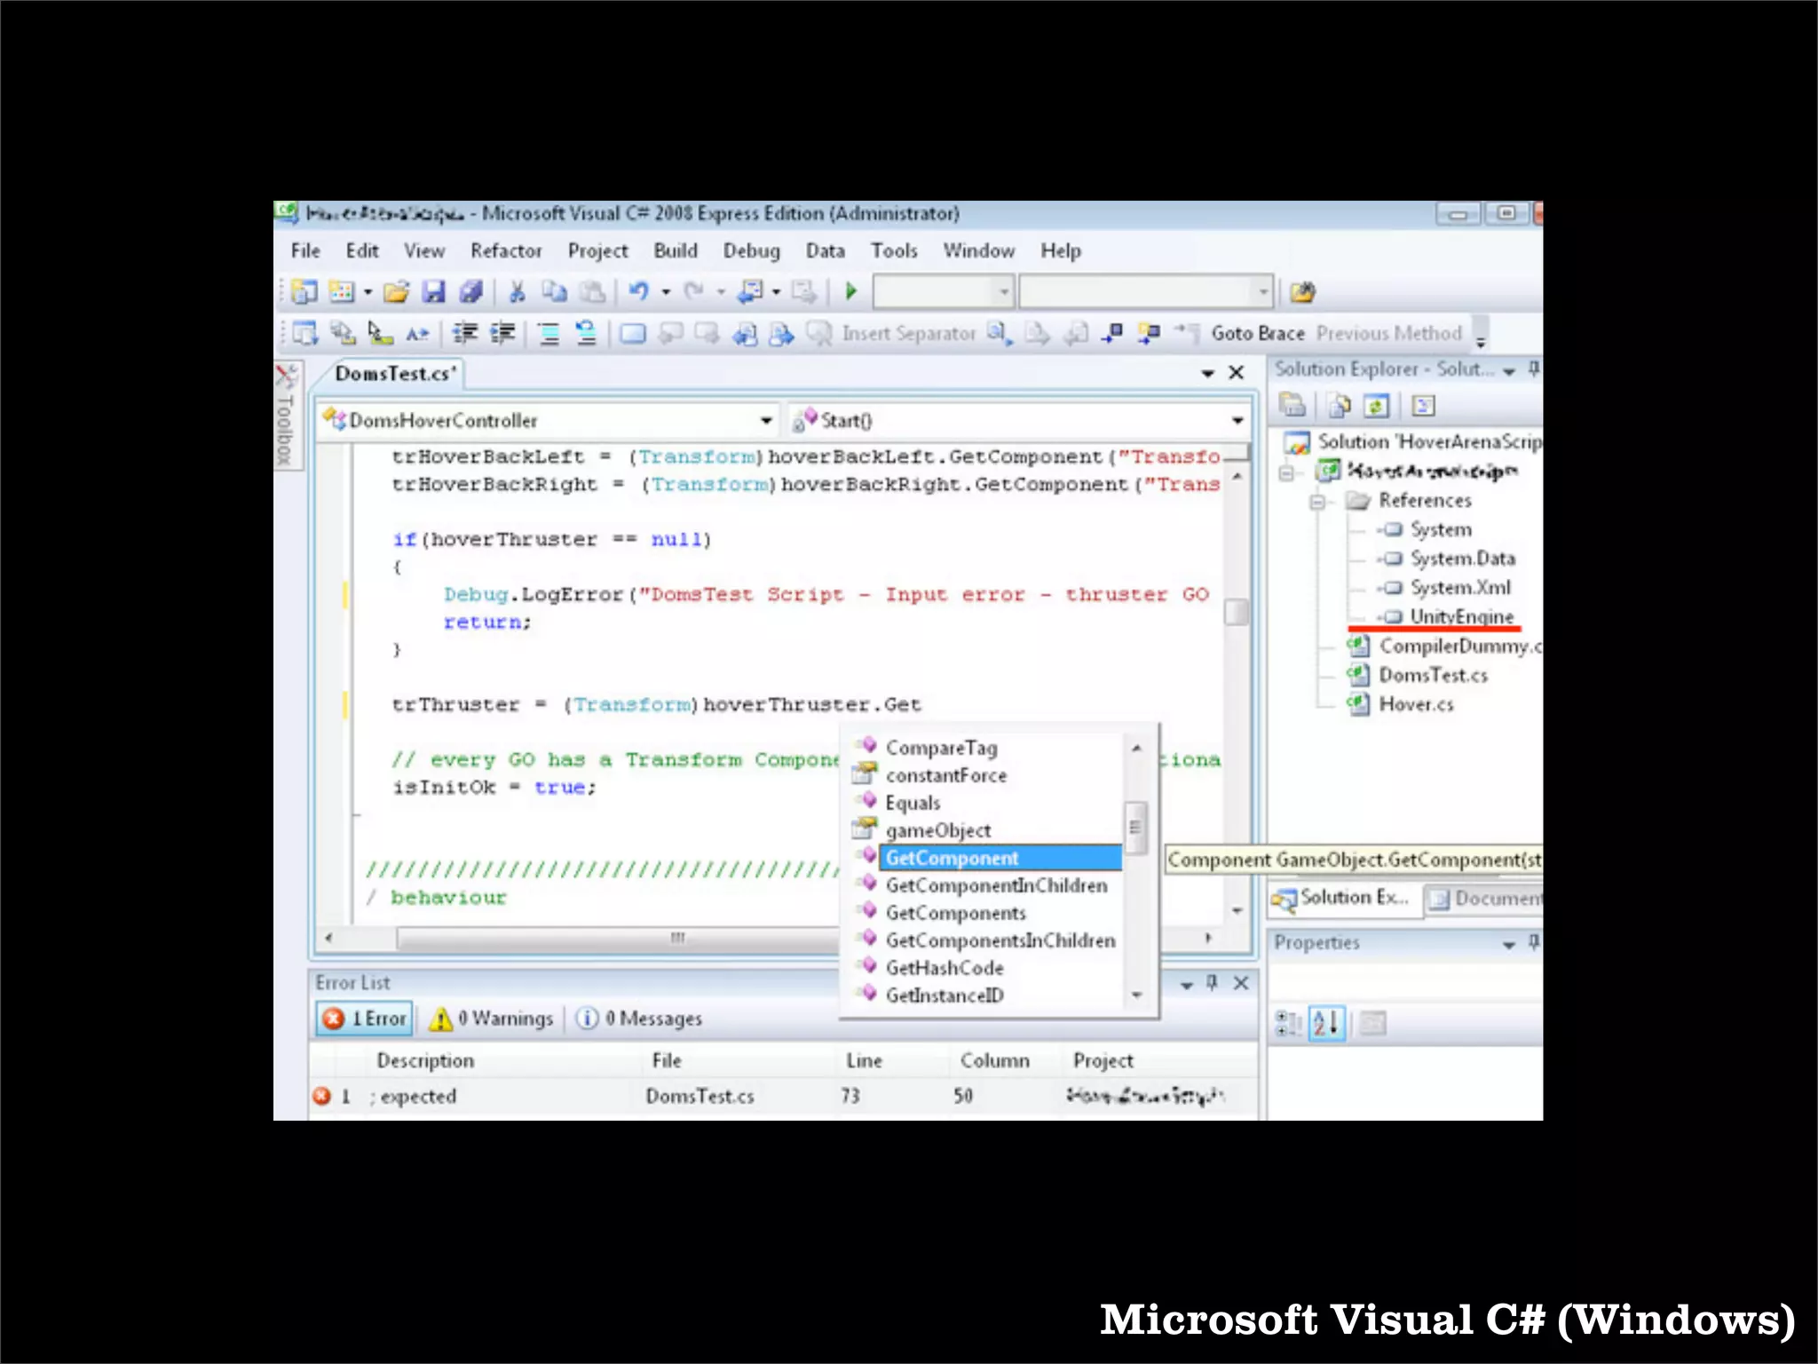Select Hover.cs in Solution Explorer

1416,704
